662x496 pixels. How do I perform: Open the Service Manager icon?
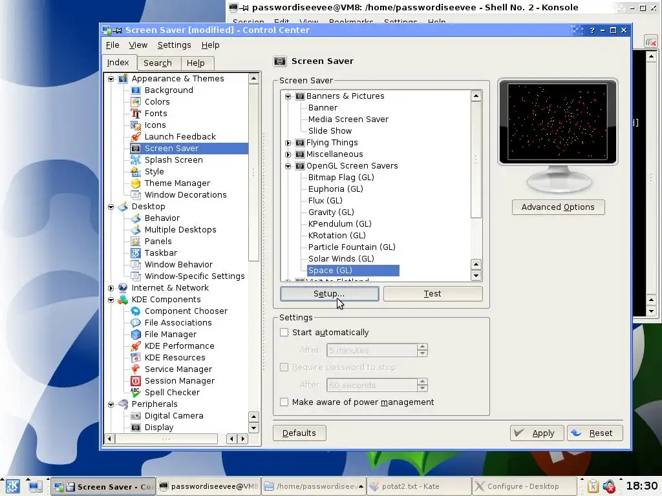(x=136, y=369)
